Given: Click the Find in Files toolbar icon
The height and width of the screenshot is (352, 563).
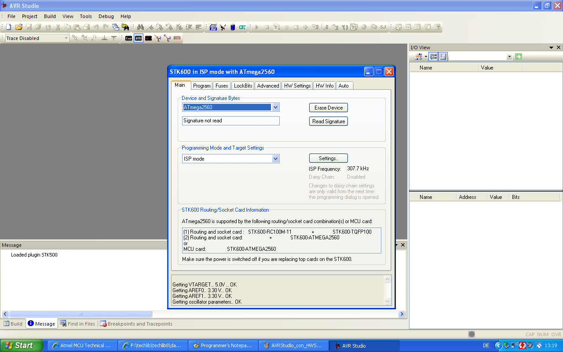Looking at the screenshot, I should (125, 27).
